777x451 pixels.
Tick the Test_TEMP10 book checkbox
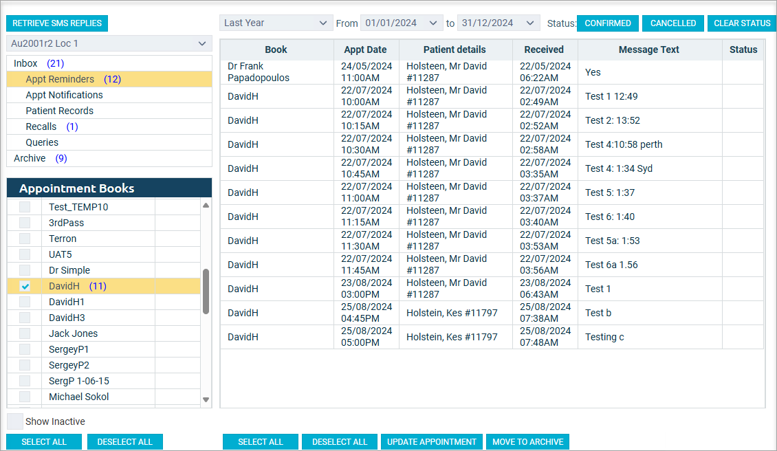tap(25, 207)
